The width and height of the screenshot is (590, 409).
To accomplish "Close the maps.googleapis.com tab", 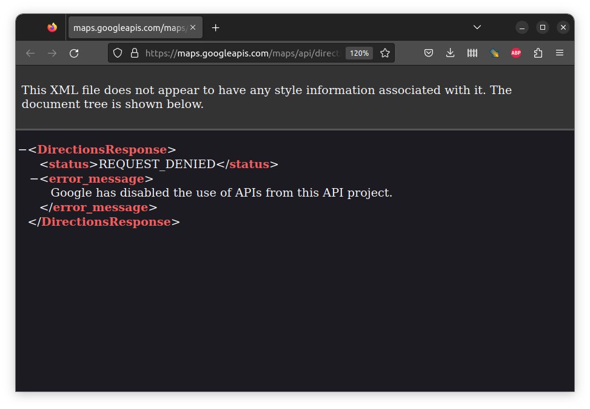I will pyautogui.click(x=193, y=27).
